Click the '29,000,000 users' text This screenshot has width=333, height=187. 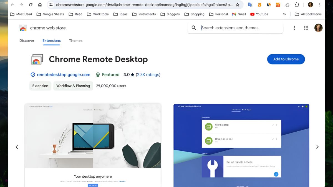111,86
